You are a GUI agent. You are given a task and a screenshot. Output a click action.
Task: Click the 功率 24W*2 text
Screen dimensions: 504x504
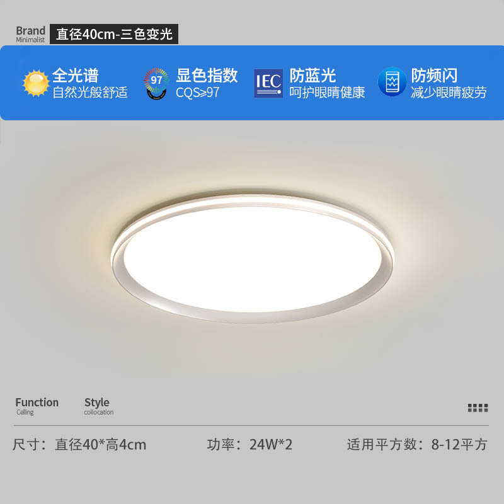pos(249,445)
